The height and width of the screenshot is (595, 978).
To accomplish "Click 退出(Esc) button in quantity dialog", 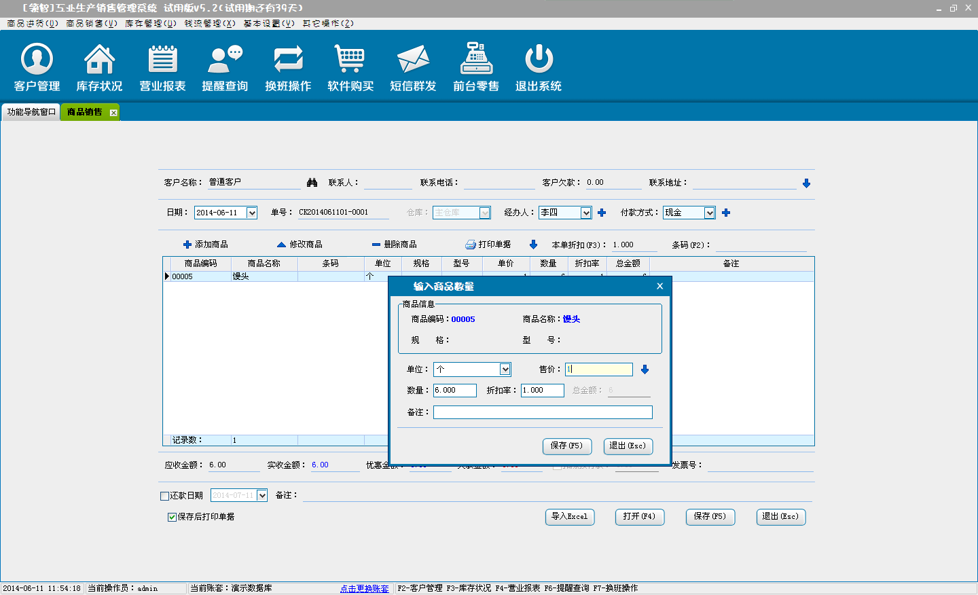I will tap(628, 446).
